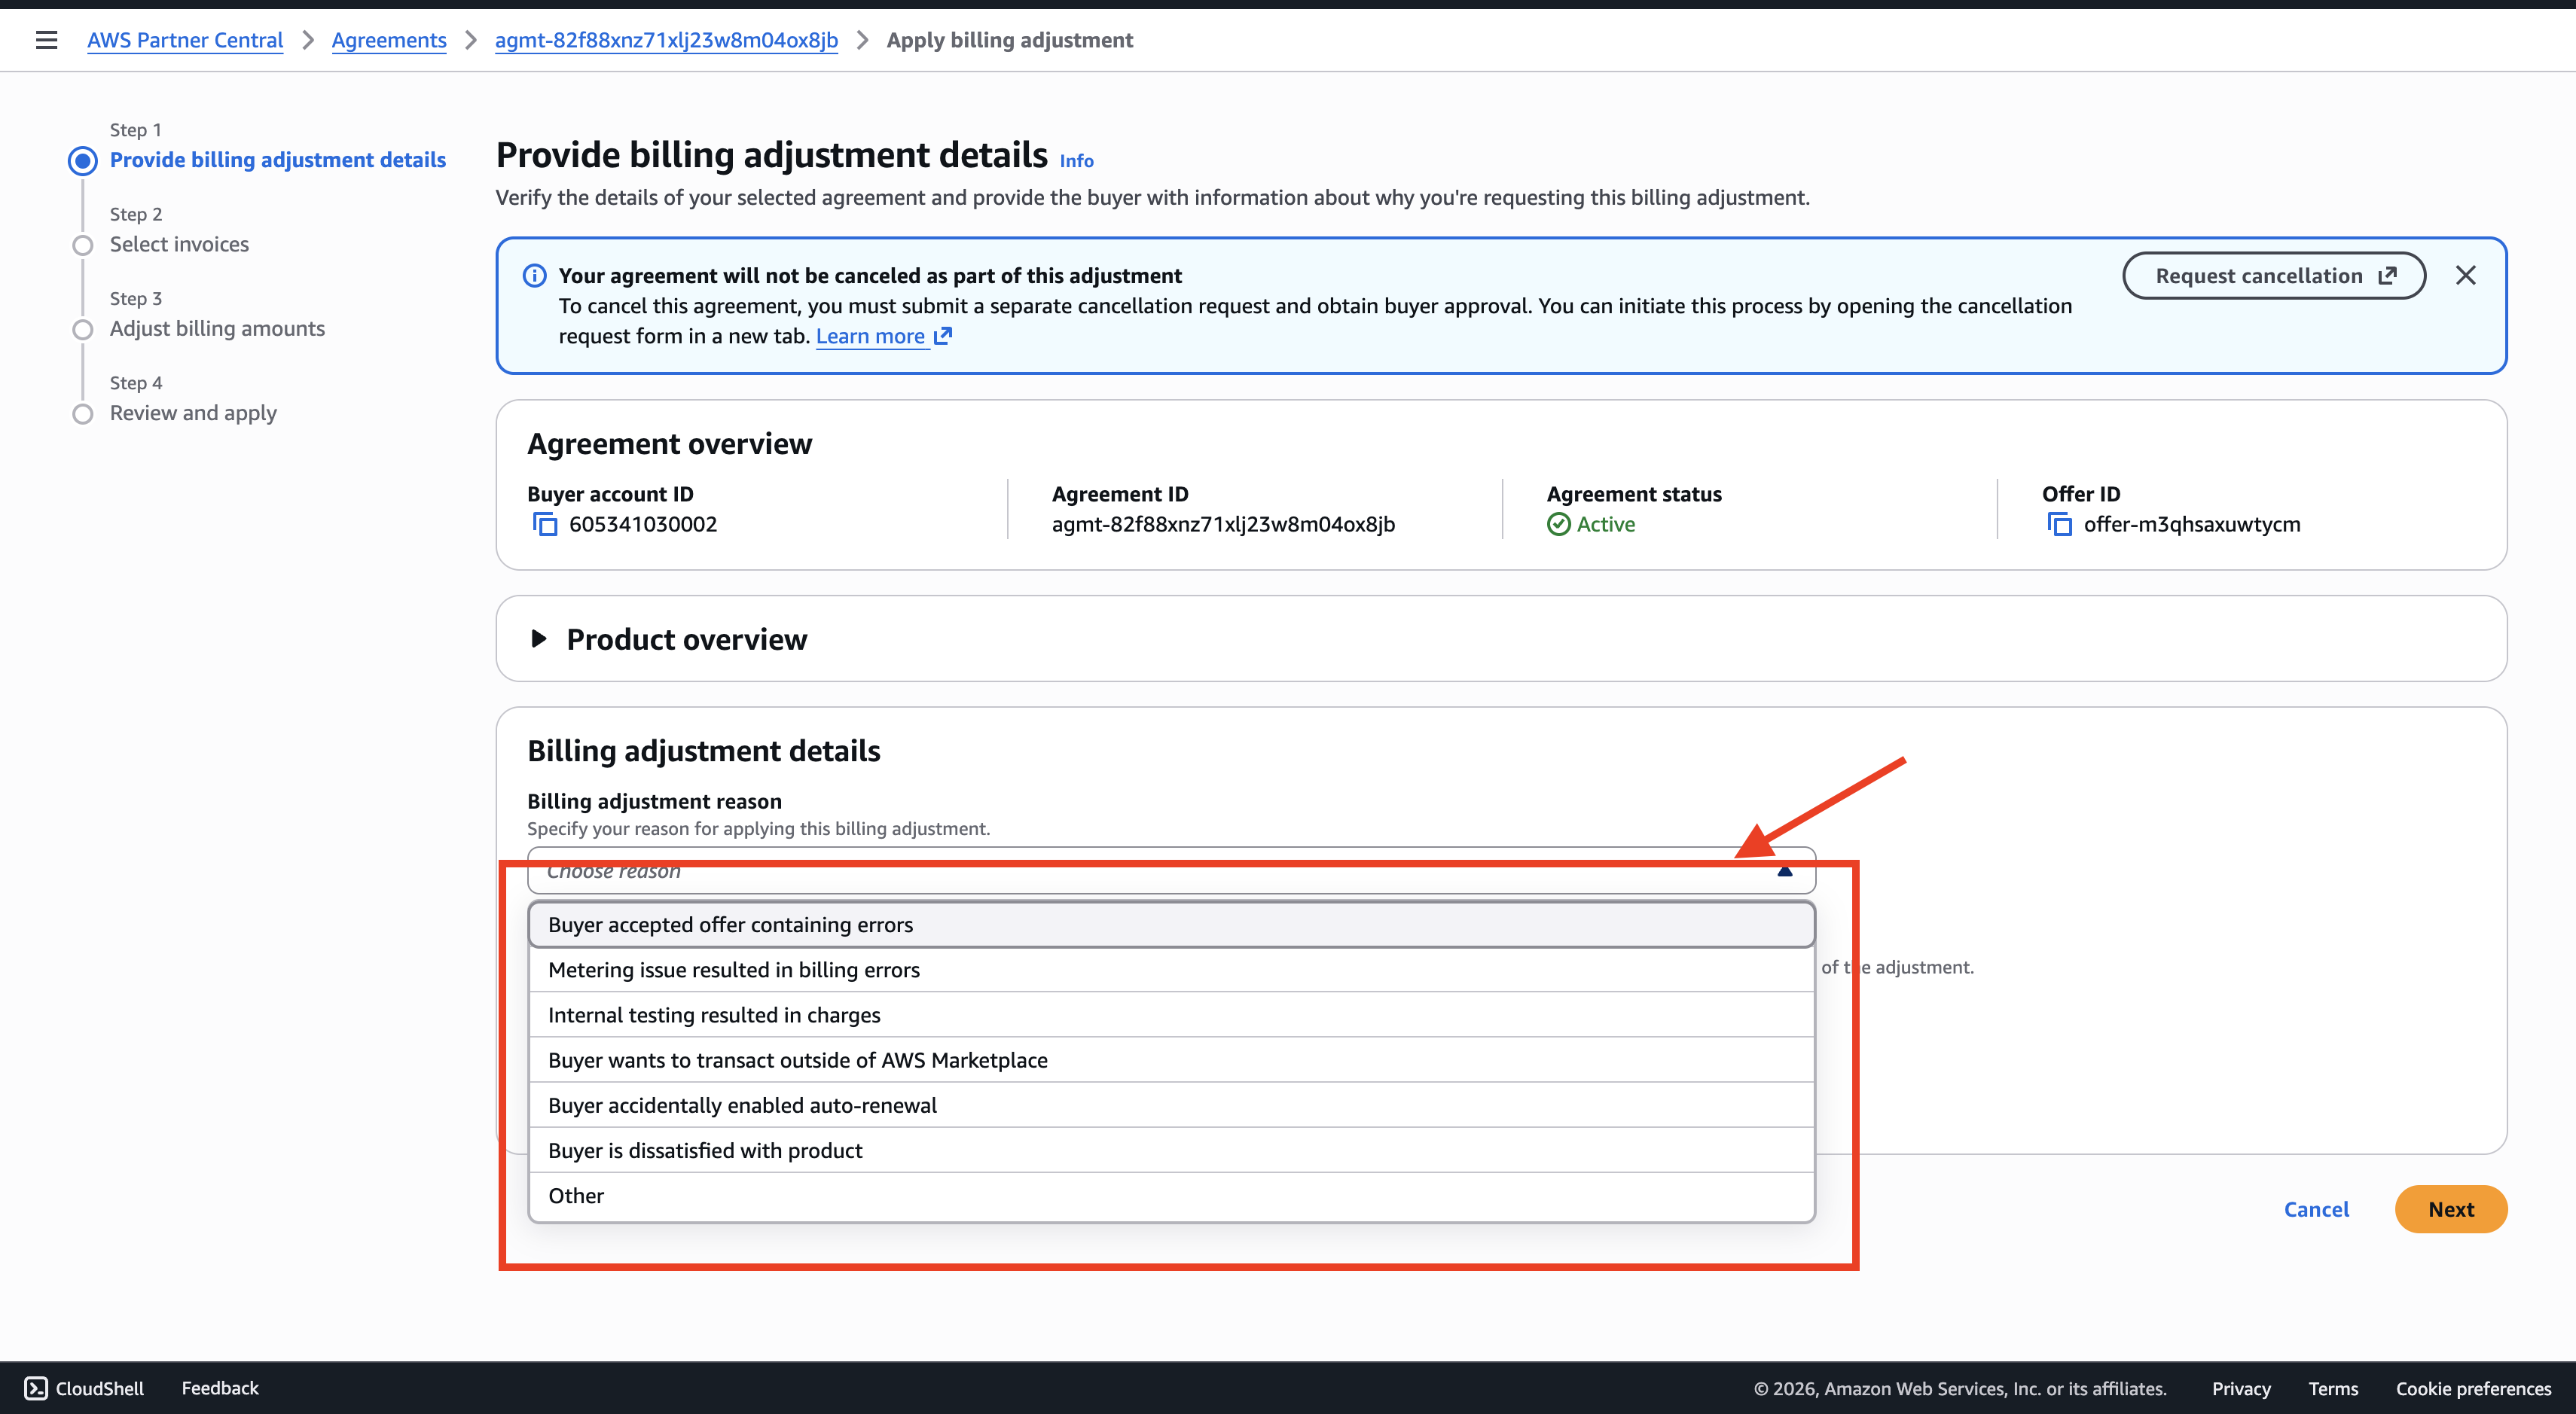
Task: Click the info circle icon in the alert
Action: [x=535, y=276]
